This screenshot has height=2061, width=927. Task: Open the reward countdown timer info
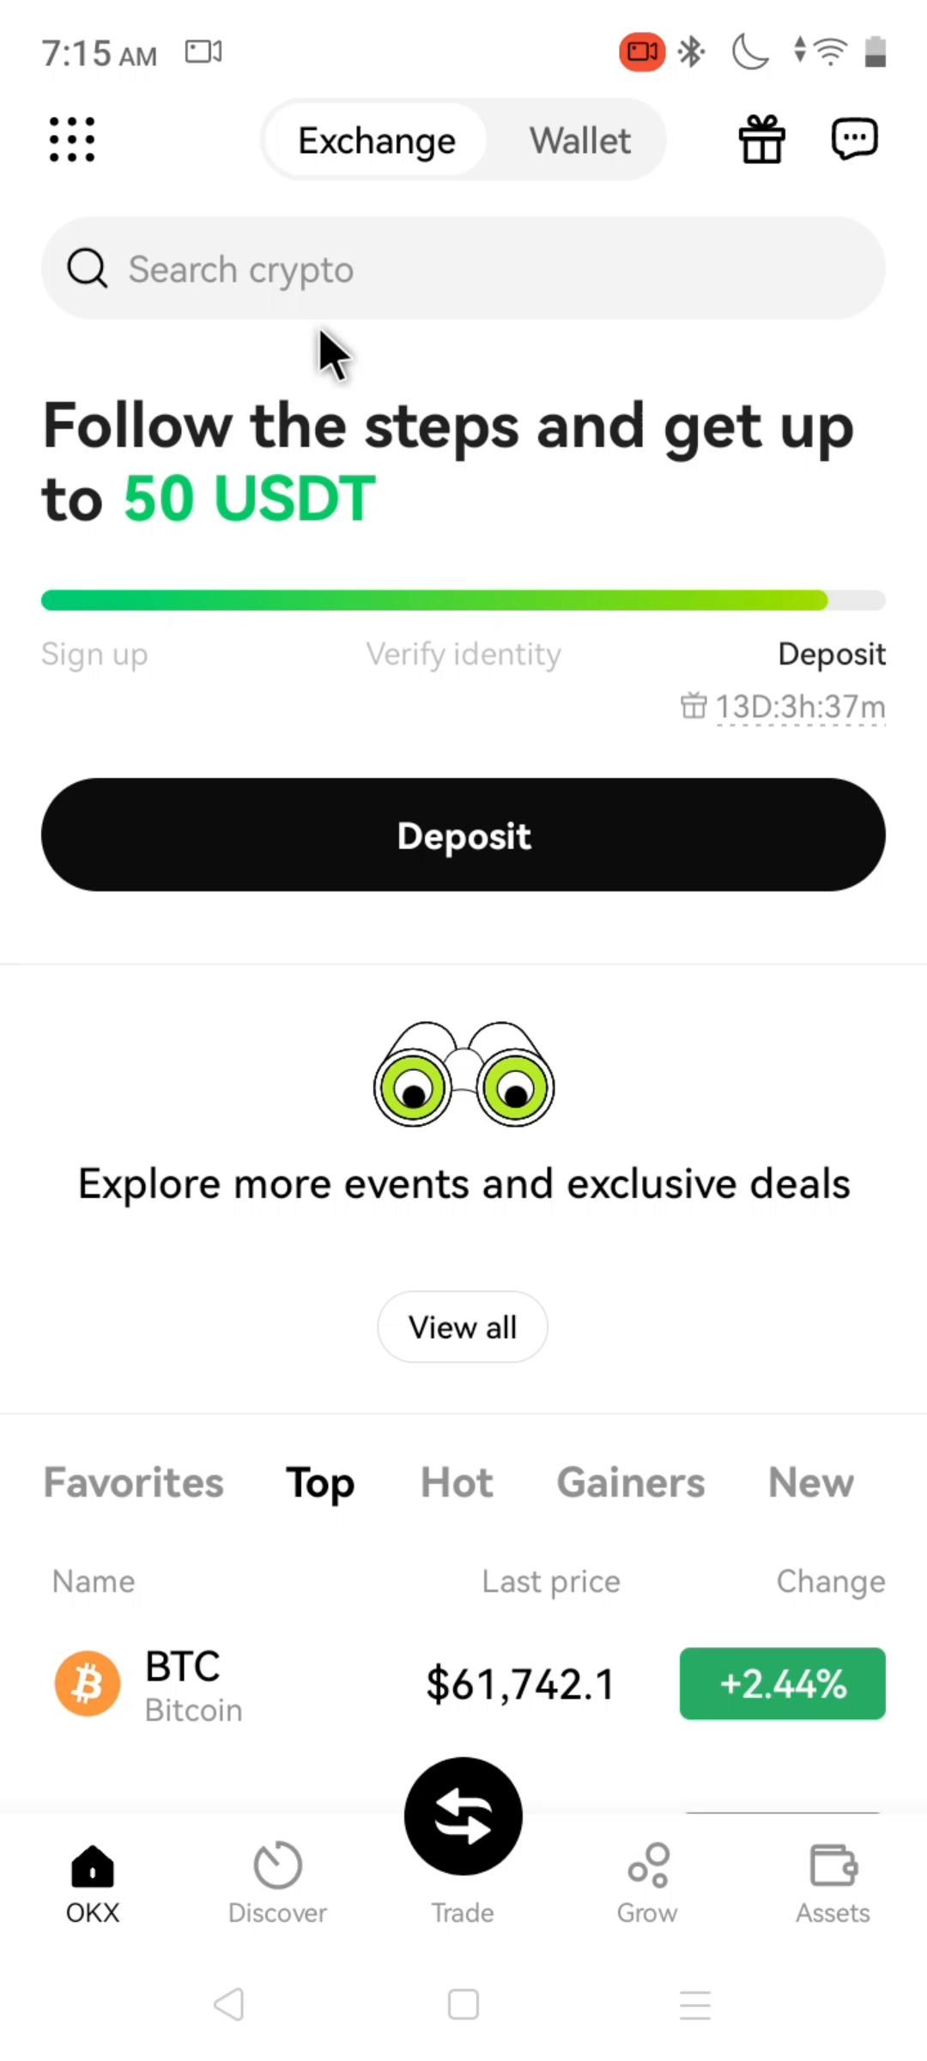click(x=798, y=708)
